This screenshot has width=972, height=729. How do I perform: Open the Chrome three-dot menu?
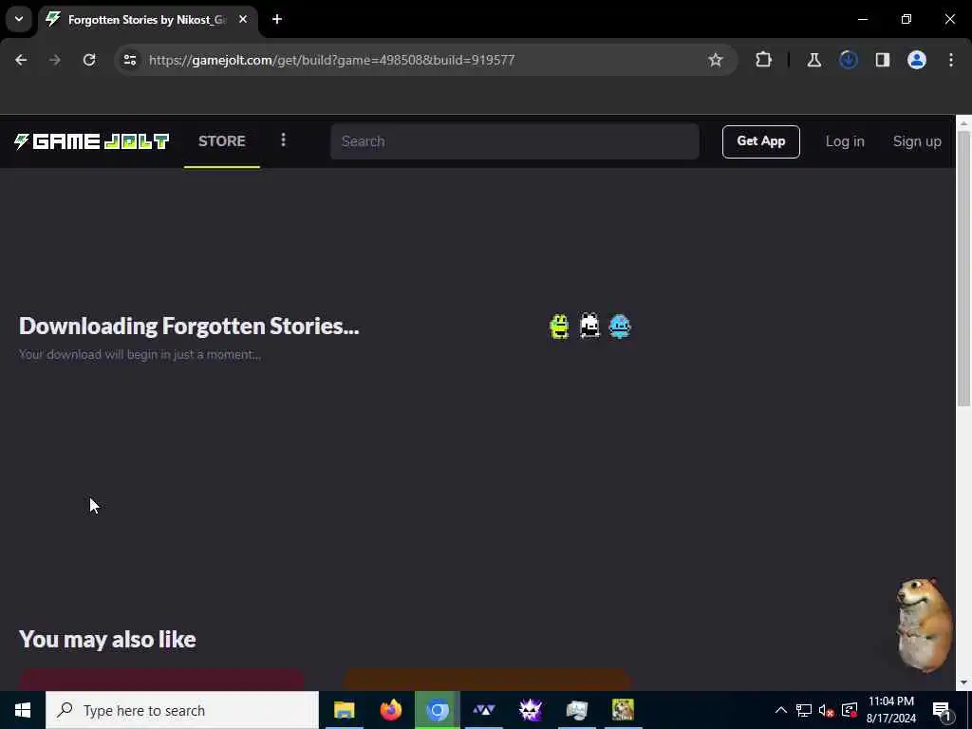(x=951, y=60)
